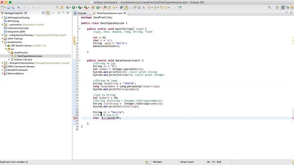The image size is (294, 165).
Task: Click Collapse All in Package Explorer
Action: coord(43,13)
